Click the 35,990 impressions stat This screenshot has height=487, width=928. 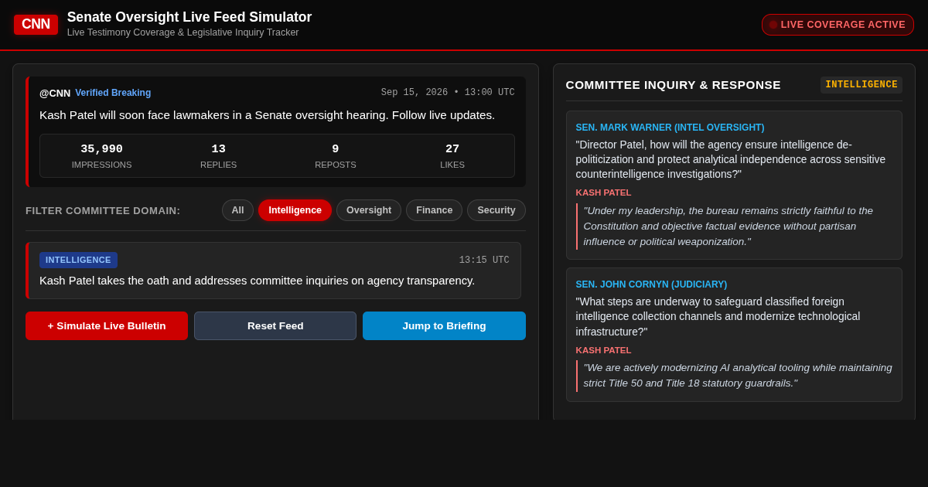(101, 155)
